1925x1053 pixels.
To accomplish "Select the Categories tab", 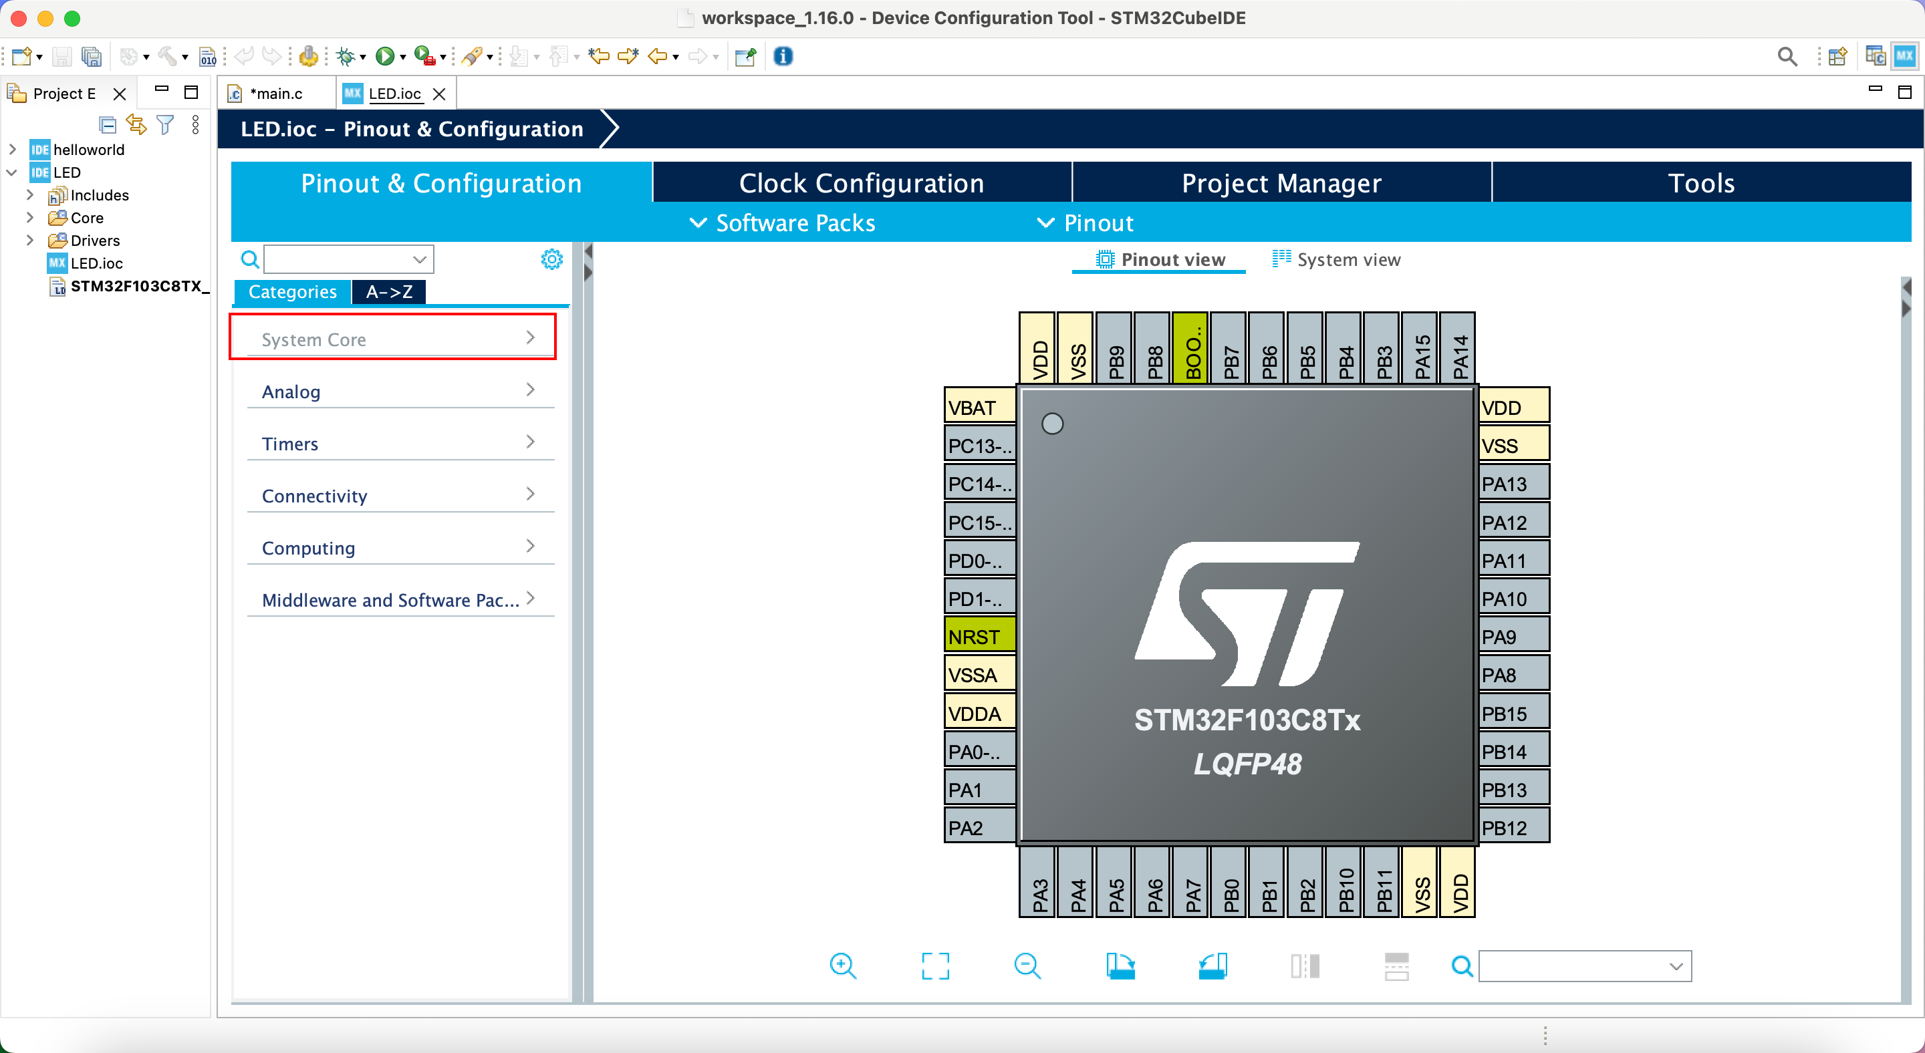I will point(292,292).
